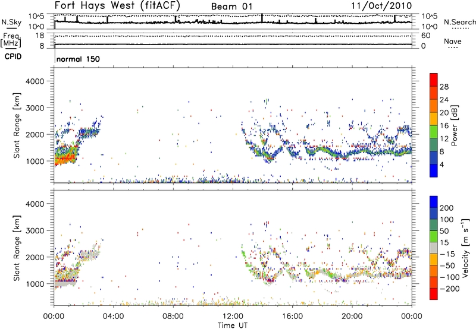Select the "3000" tick on the velocity panel
The width and height of the screenshot is (476, 329).
click(x=35, y=230)
